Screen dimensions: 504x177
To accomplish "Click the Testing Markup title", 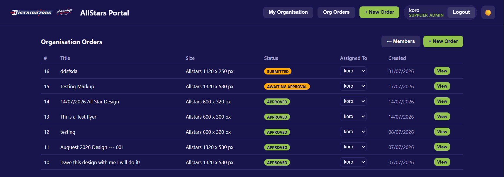I will click(x=77, y=86).
